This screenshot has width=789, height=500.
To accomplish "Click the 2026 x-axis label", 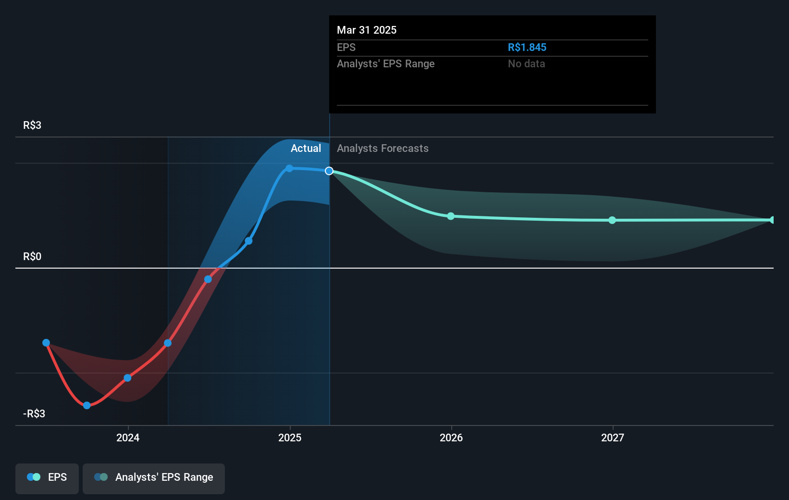I will tap(451, 437).
